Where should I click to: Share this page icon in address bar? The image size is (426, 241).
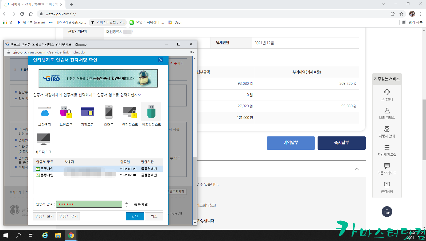(393, 14)
